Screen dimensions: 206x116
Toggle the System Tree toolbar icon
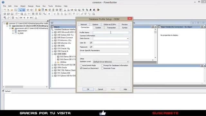click(x=20, y=10)
